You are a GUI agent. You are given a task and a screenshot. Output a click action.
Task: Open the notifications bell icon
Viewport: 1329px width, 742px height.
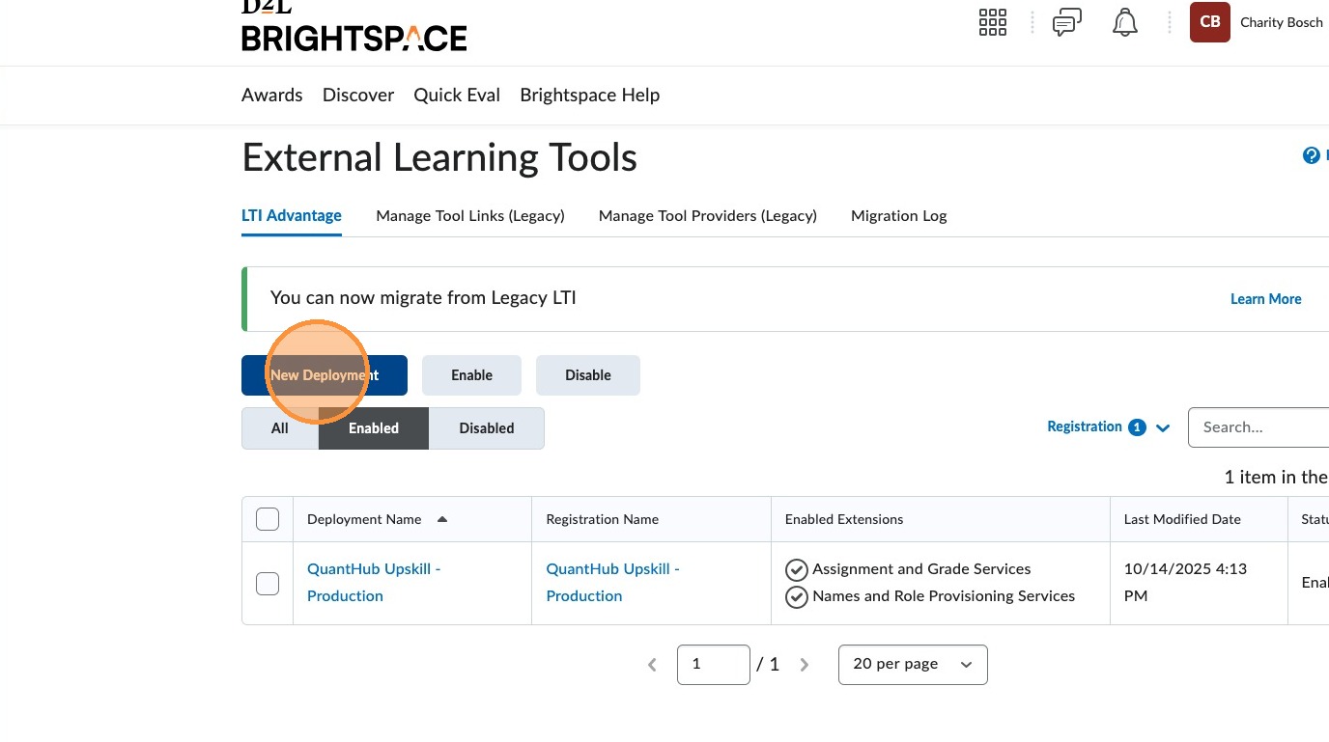1124,22
